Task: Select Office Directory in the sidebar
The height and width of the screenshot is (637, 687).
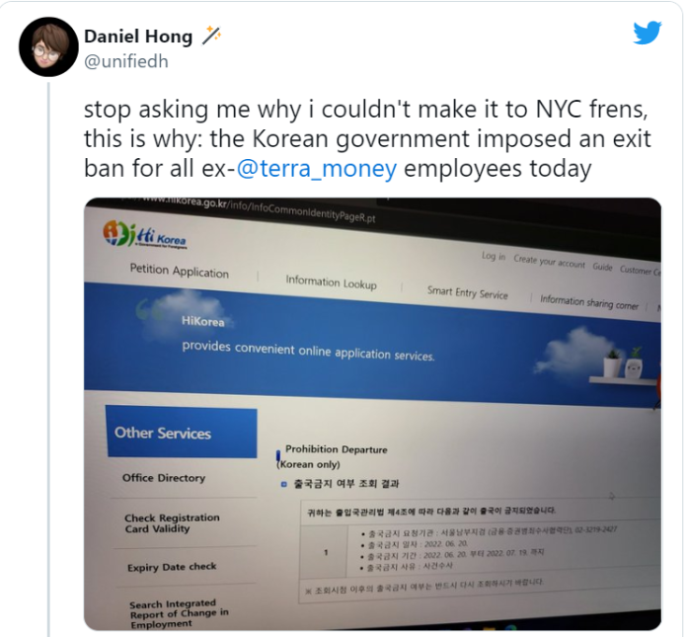Action: coord(164,478)
